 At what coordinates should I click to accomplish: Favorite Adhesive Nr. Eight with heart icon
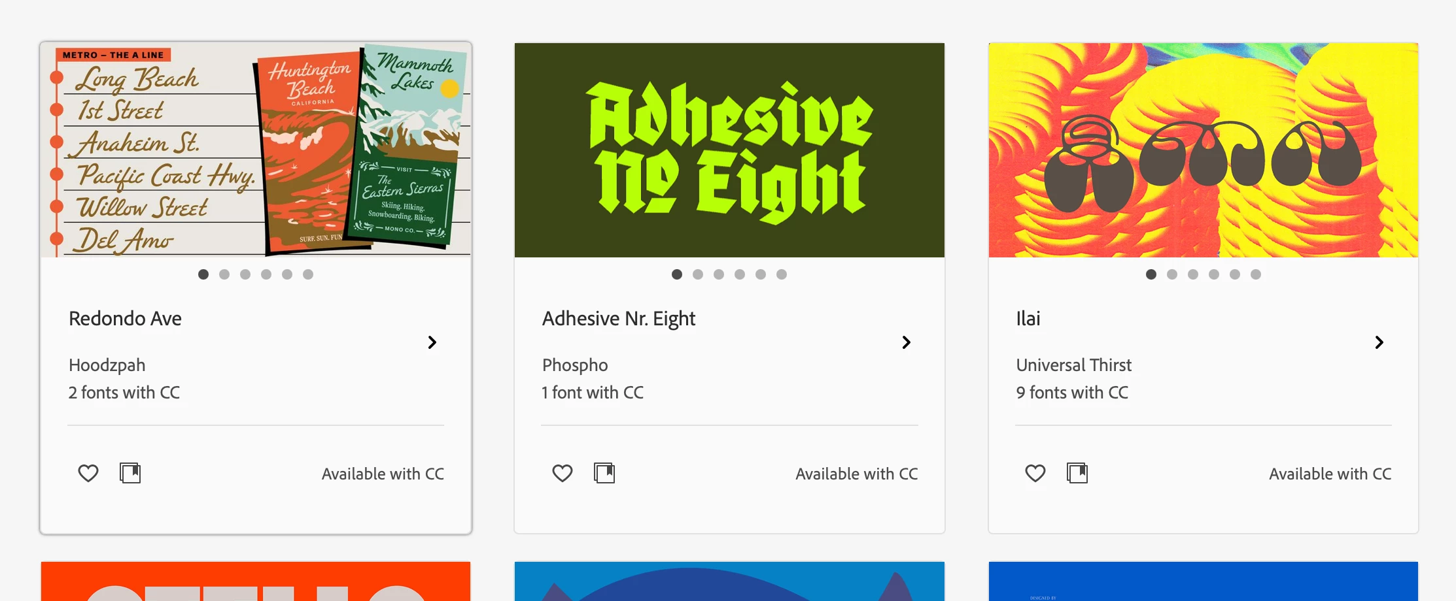coord(563,473)
